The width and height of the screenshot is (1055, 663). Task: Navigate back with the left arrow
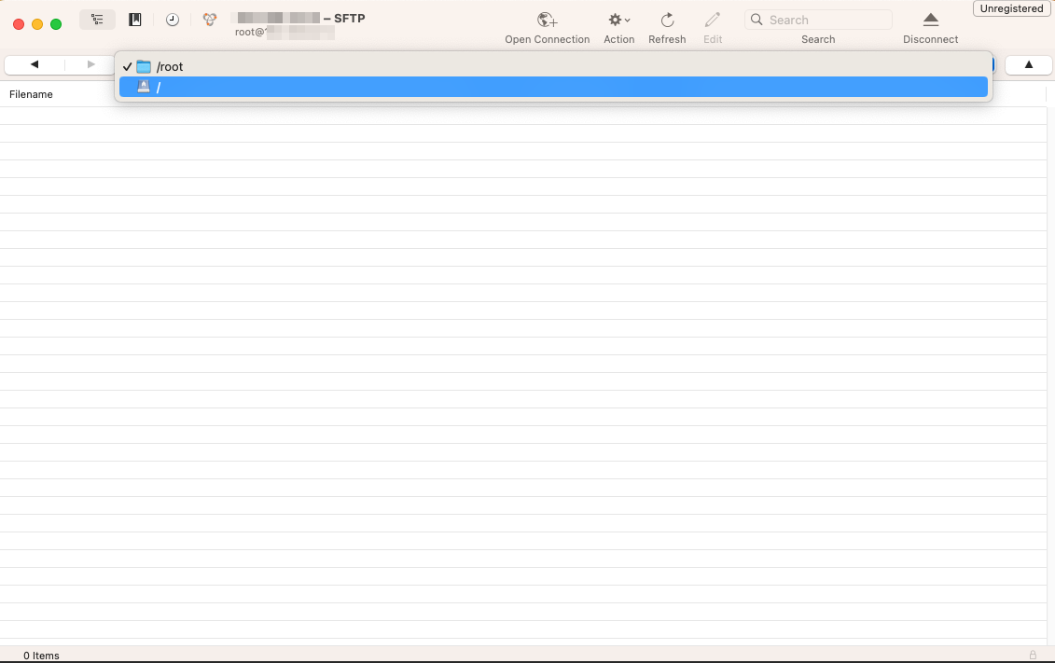point(35,64)
